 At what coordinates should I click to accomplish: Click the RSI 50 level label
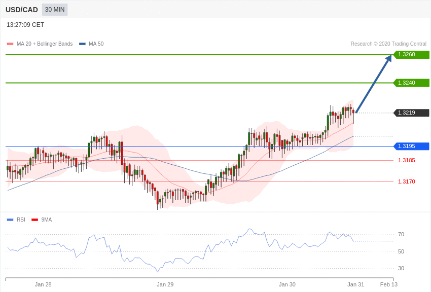[x=401, y=251]
